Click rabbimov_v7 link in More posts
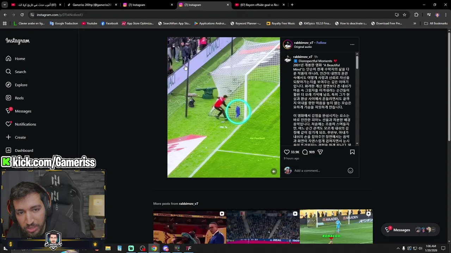Screen dimensions: 451x253 pyautogui.click(x=189, y=204)
